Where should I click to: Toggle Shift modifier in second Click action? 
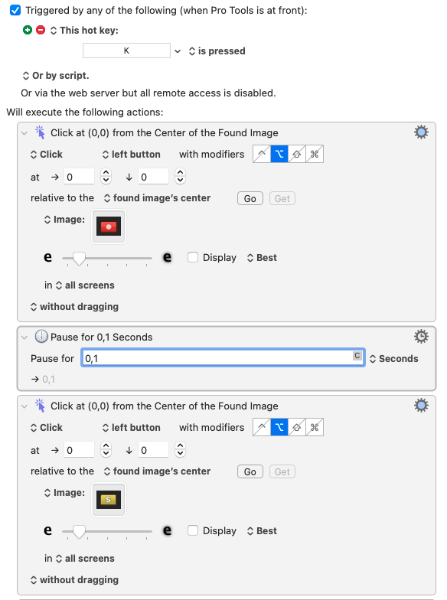pyautogui.click(x=297, y=427)
